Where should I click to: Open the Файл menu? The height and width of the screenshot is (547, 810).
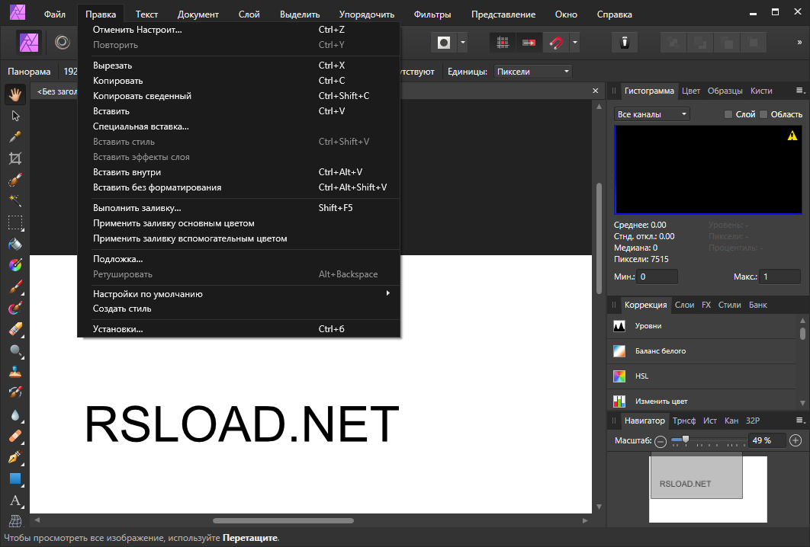pyautogui.click(x=55, y=14)
